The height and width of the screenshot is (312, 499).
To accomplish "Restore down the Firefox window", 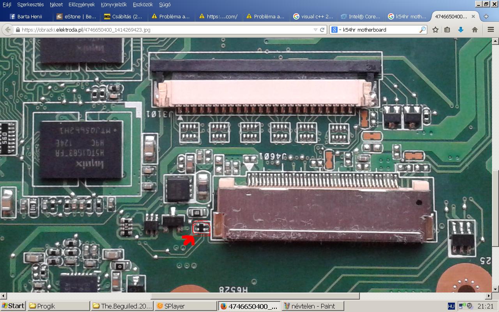I will pyautogui.click(x=486, y=4).
